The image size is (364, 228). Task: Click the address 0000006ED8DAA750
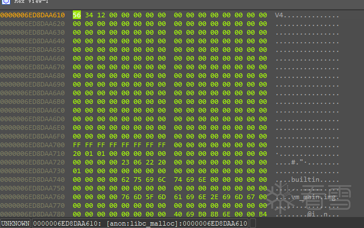(x=32, y=188)
